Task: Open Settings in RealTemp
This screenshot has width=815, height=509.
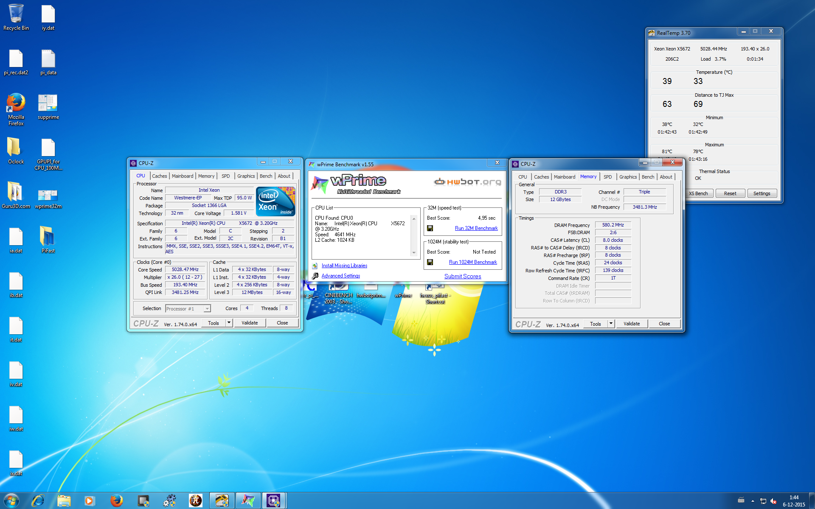Action: pyautogui.click(x=762, y=193)
